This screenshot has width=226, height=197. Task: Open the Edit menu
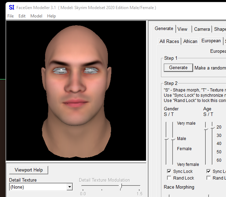(22, 16)
